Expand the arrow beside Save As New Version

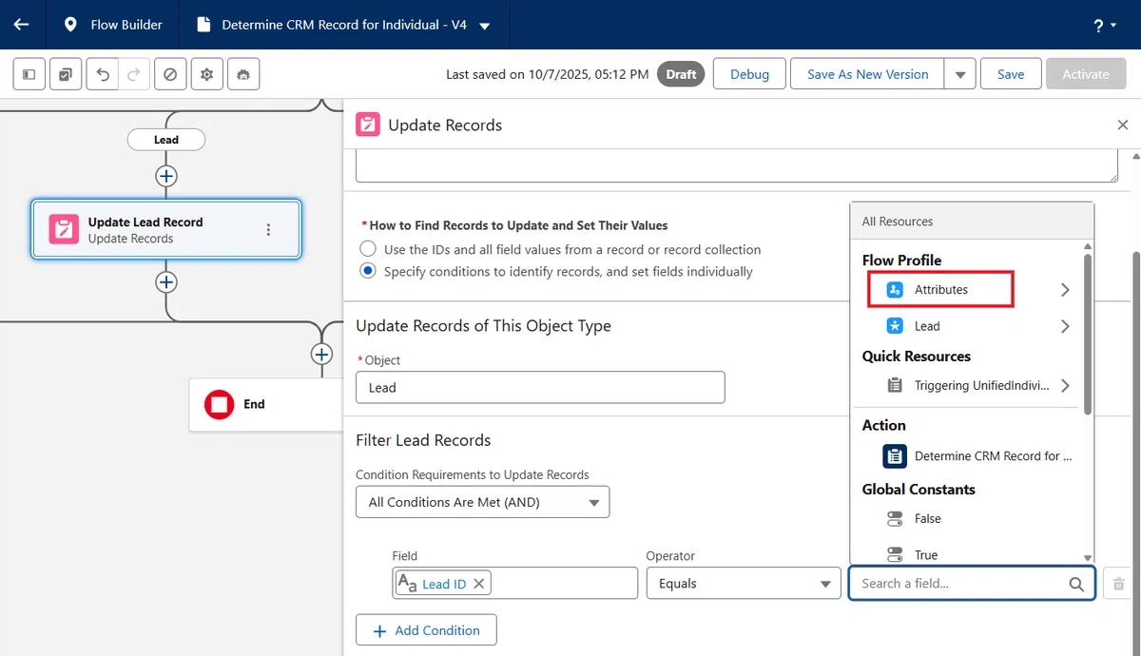[x=960, y=74]
